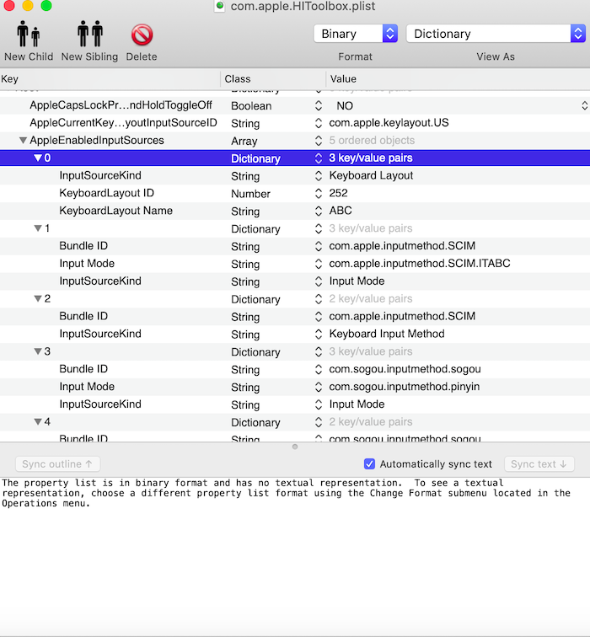
Task: Change class stepper of AppleCurrentKey row
Action: pos(319,123)
